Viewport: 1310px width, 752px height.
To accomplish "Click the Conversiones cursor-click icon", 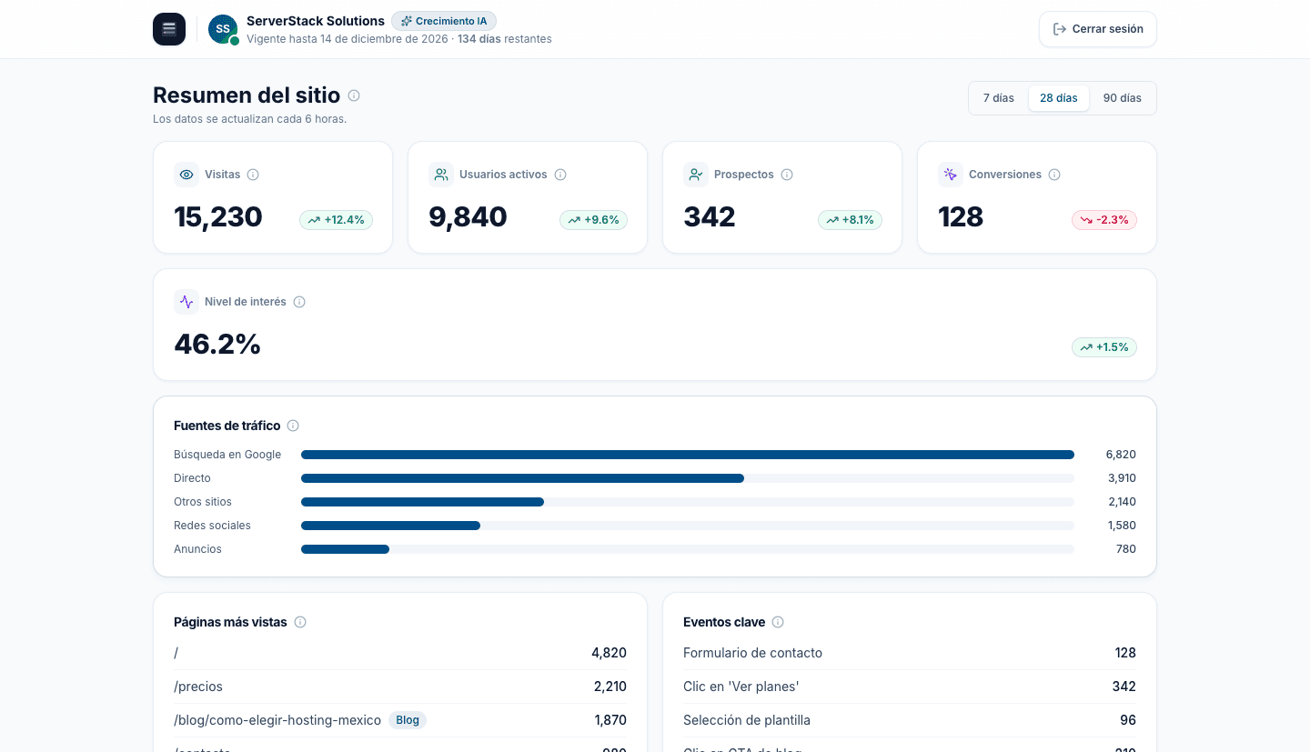I will pyautogui.click(x=951, y=175).
